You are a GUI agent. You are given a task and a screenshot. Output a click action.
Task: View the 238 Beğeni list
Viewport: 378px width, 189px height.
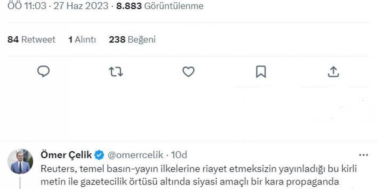[133, 39]
